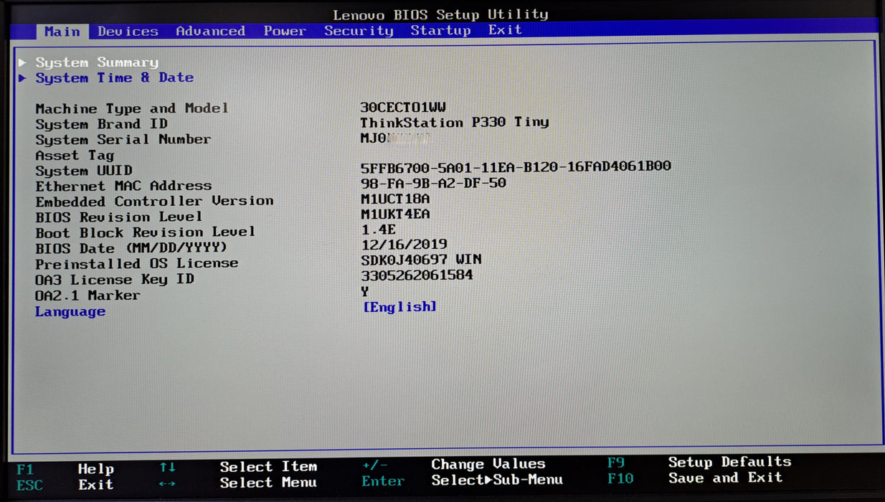Click the F10 Save and Exit hint
Viewport: 885px width, 502px height.
(x=695, y=478)
